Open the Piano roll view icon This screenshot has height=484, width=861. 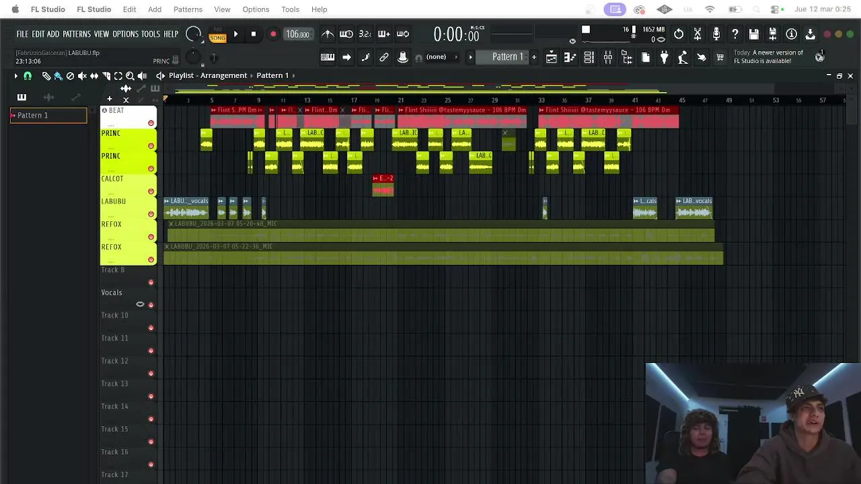point(570,57)
